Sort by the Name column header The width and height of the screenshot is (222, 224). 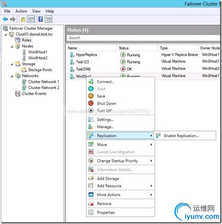click(x=92, y=48)
